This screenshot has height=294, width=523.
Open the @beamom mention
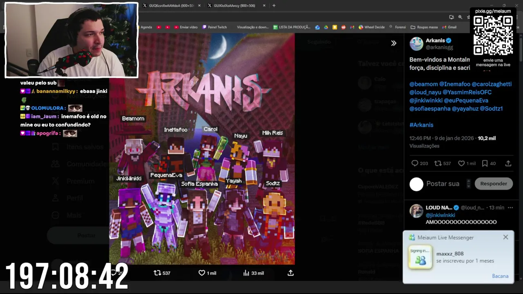coord(424,84)
